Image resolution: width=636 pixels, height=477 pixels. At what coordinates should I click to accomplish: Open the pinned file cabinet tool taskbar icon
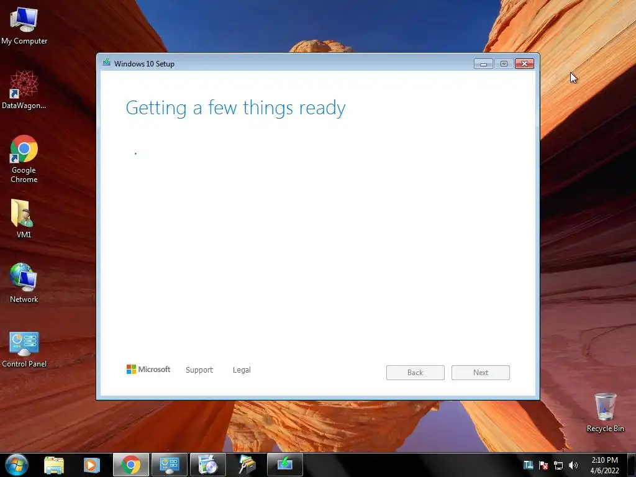click(247, 465)
